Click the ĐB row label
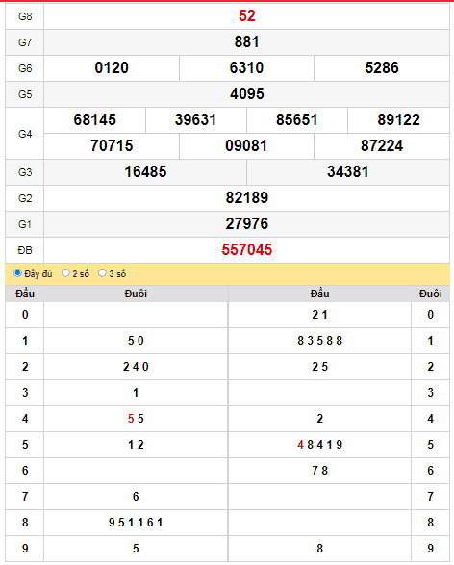 point(25,250)
